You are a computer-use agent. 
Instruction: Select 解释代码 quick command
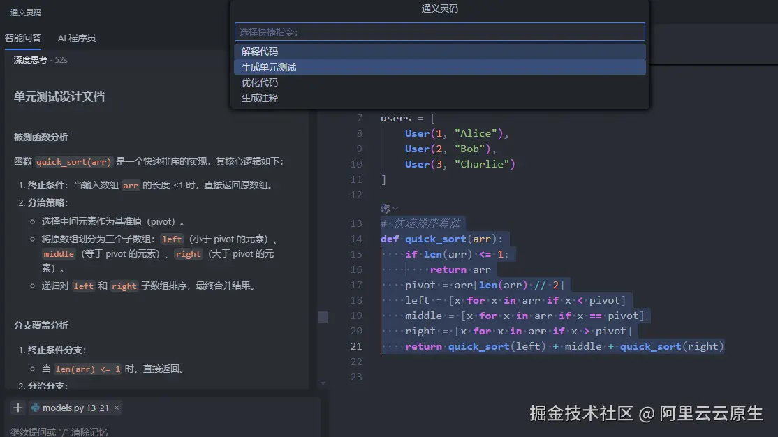click(x=439, y=52)
